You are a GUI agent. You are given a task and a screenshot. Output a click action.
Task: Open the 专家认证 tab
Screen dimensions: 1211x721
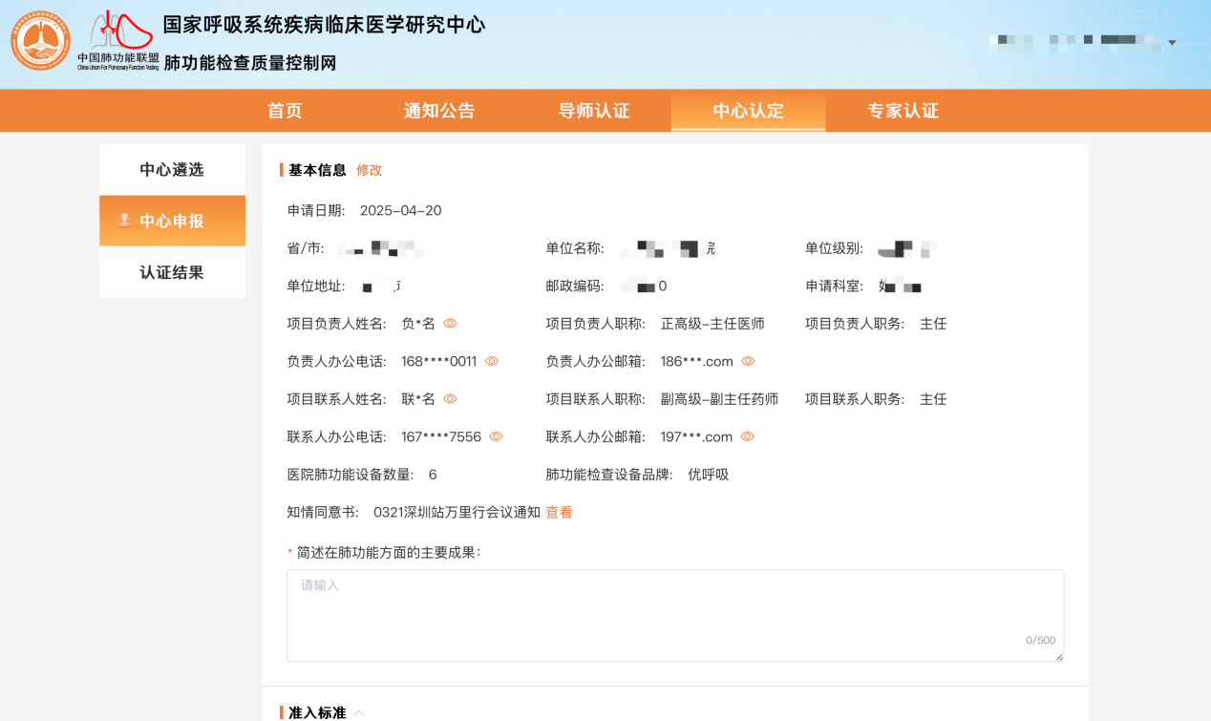[903, 111]
